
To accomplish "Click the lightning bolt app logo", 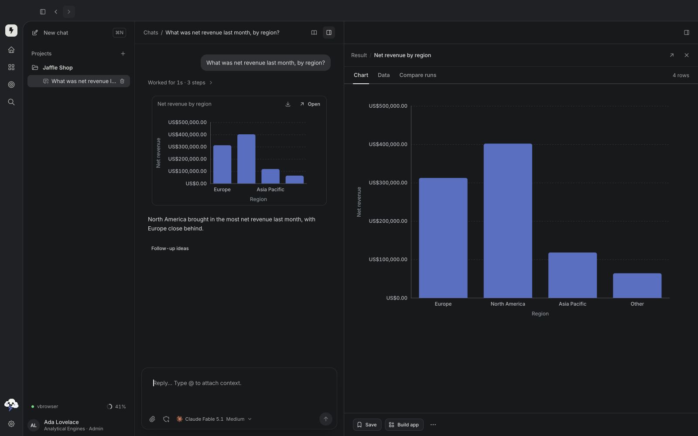I will tap(11, 31).
